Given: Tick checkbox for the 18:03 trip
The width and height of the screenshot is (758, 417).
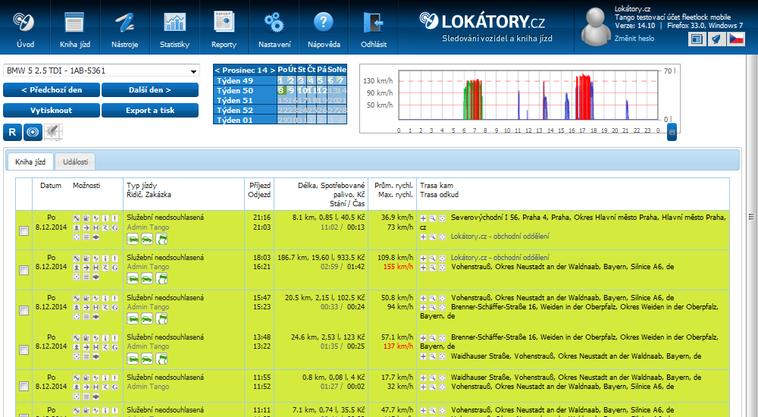Looking at the screenshot, I should pos(23,270).
